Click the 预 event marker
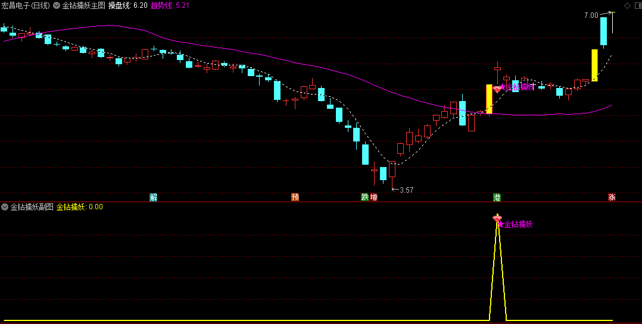This screenshot has width=642, height=324. (x=295, y=197)
